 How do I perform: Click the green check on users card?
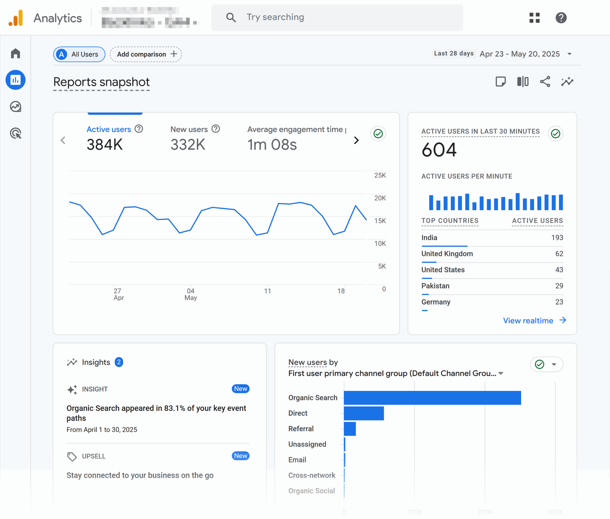(378, 133)
